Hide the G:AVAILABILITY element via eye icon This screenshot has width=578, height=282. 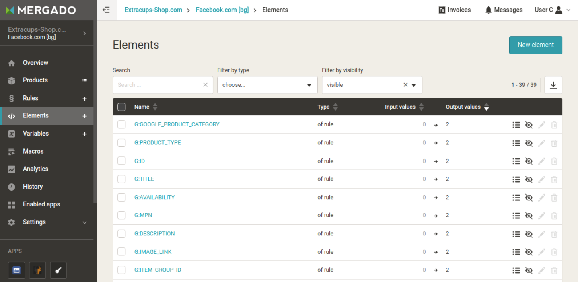coord(529,198)
